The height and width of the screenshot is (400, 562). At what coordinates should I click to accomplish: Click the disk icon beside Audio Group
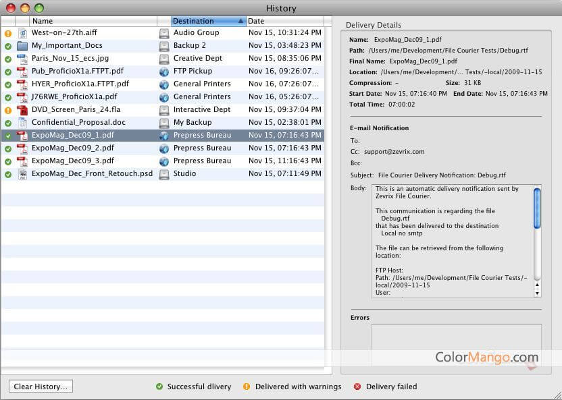[163, 33]
